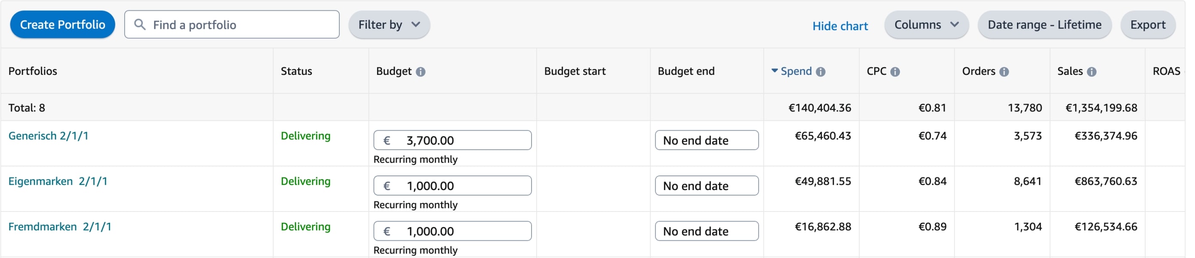Expand the Columns dropdown
The height and width of the screenshot is (258, 1195).
point(926,25)
